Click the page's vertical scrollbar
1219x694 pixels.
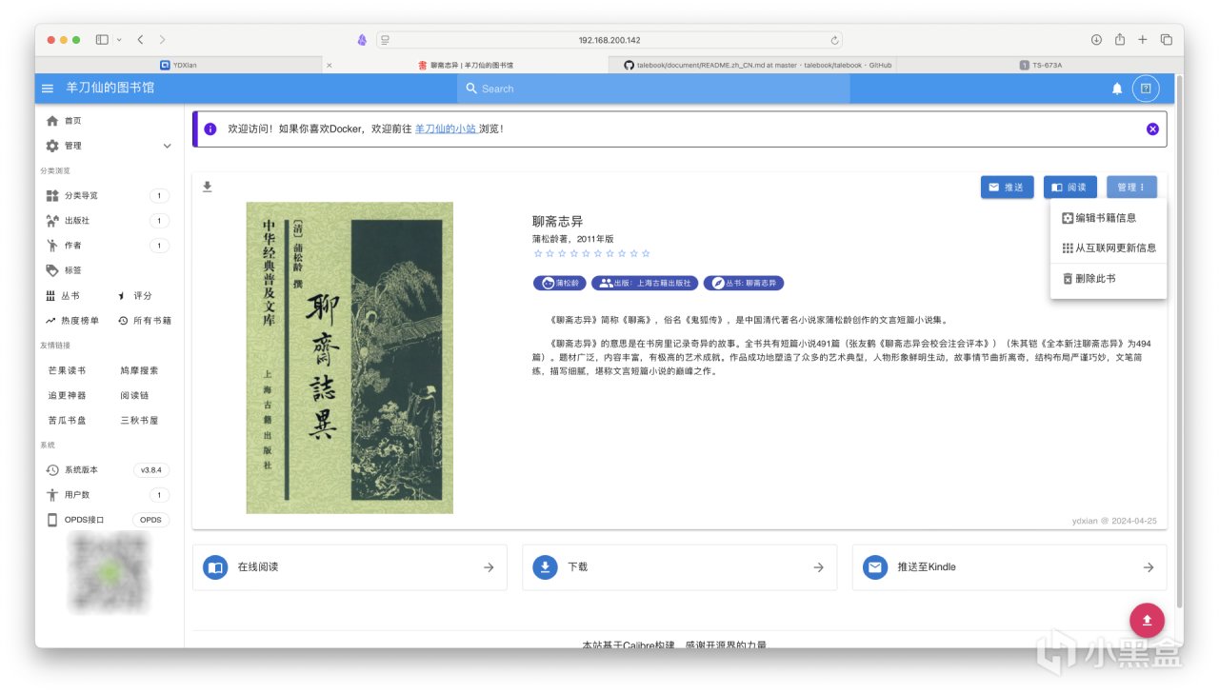pyautogui.click(x=1179, y=341)
